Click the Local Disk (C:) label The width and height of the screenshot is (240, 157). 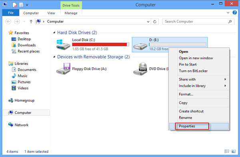(84, 40)
